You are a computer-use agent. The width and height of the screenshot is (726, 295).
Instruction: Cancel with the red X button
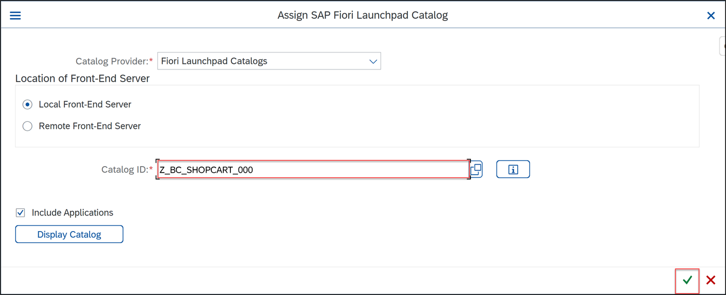[711, 280]
